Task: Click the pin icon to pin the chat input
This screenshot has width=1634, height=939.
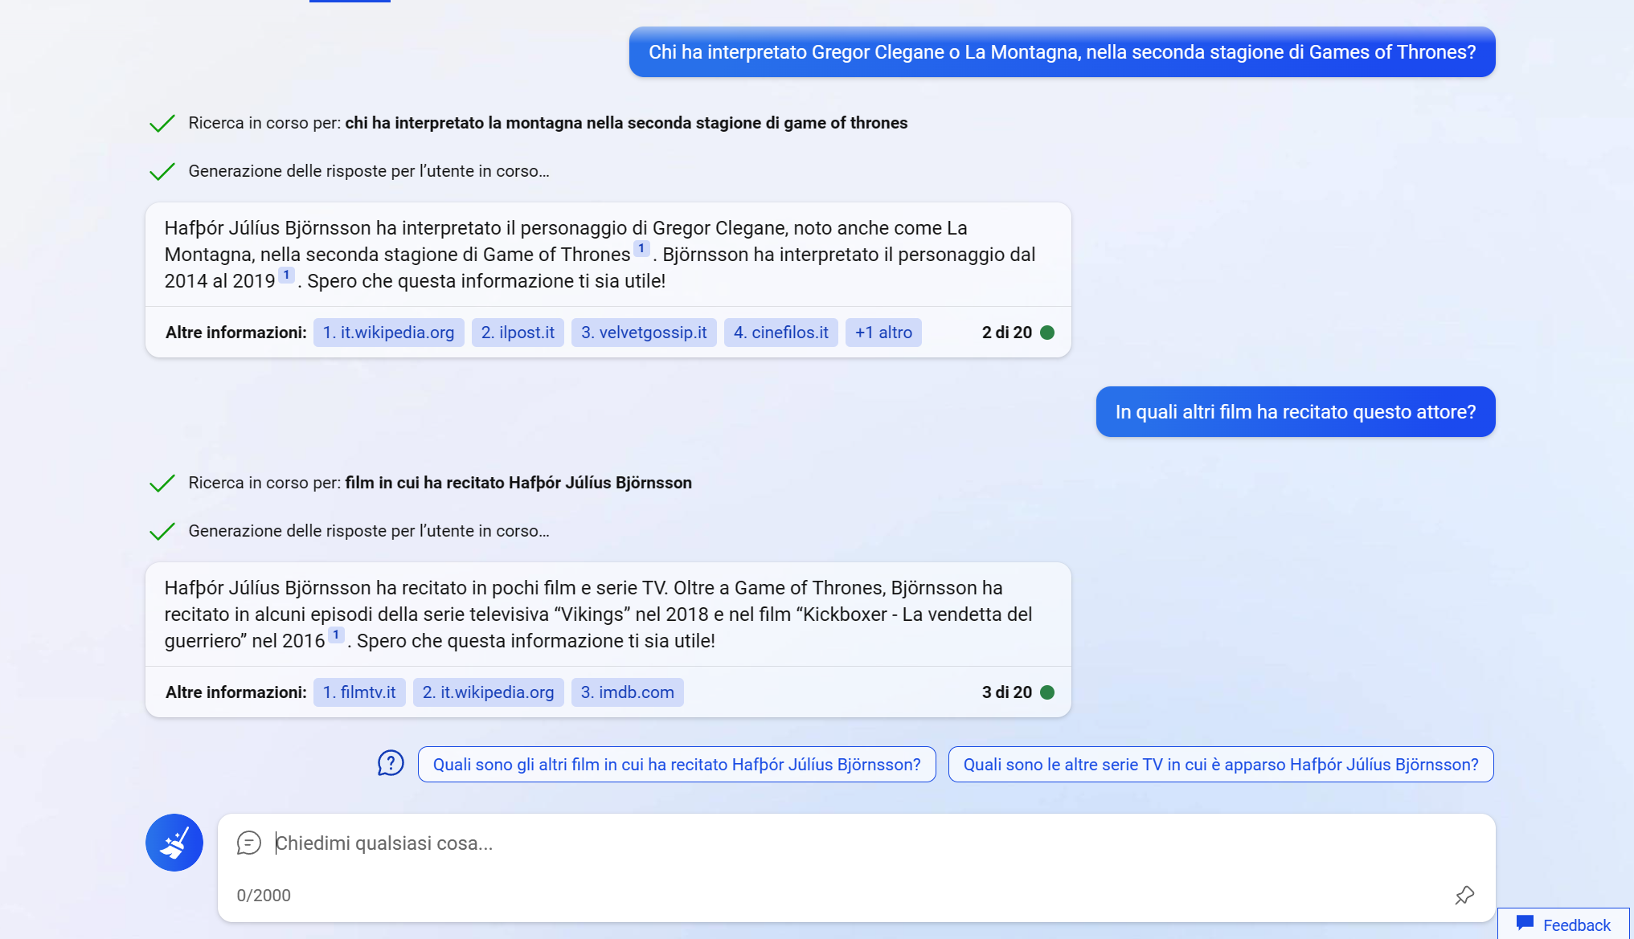Action: pos(1464,895)
